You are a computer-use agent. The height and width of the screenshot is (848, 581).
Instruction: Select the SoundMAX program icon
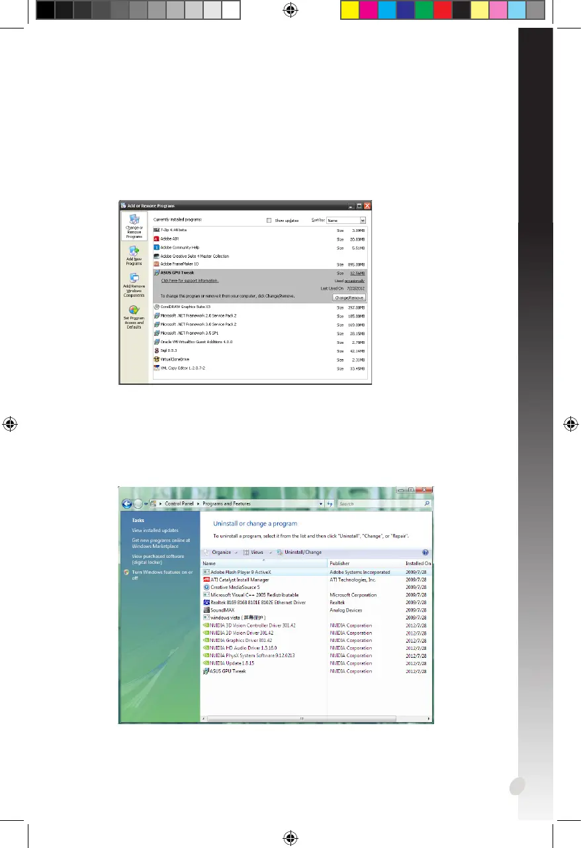point(206,610)
